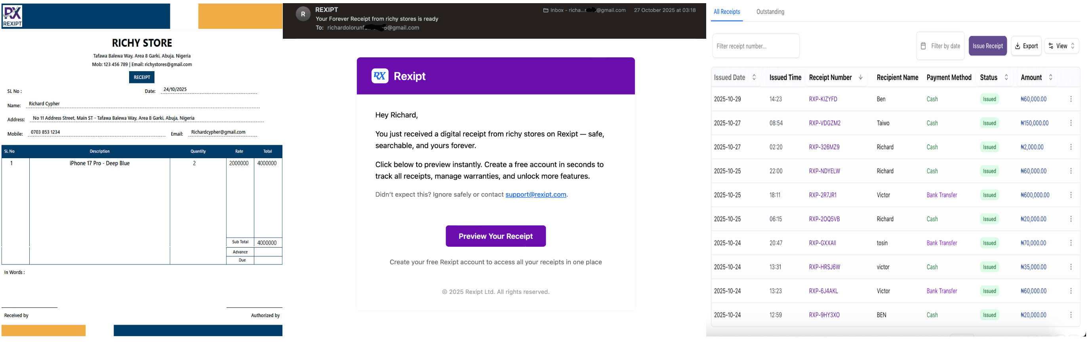Click Richardcypher@gmail.com on receipt
The width and height of the screenshot is (1090, 348).
pos(218,132)
